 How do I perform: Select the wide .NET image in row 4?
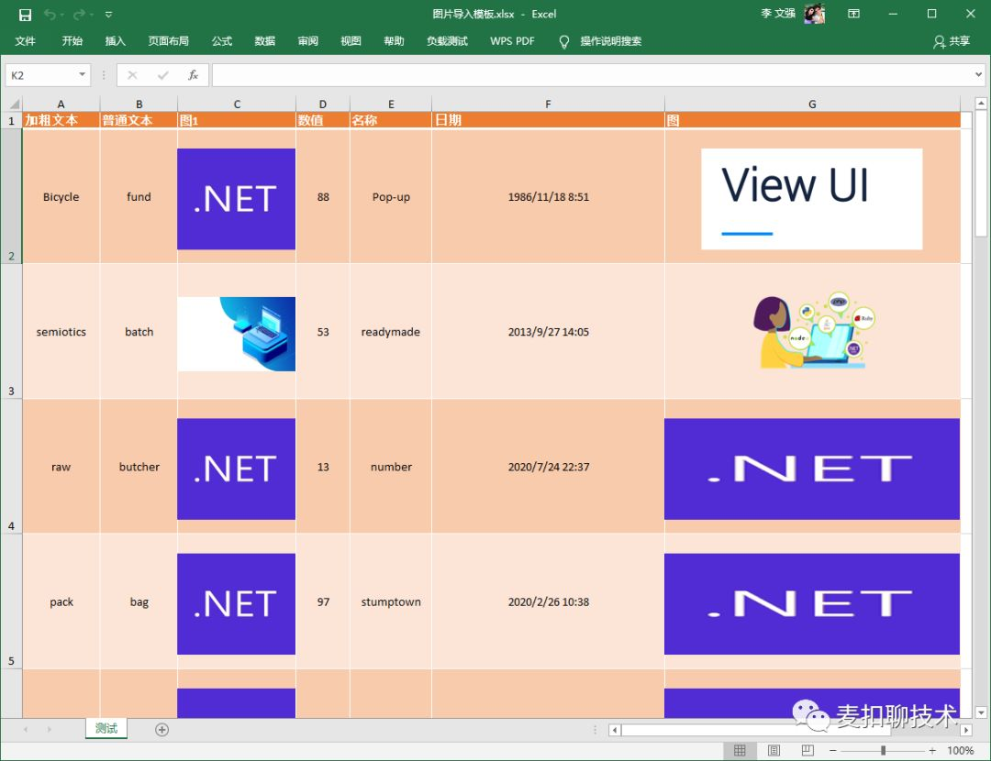click(x=811, y=469)
